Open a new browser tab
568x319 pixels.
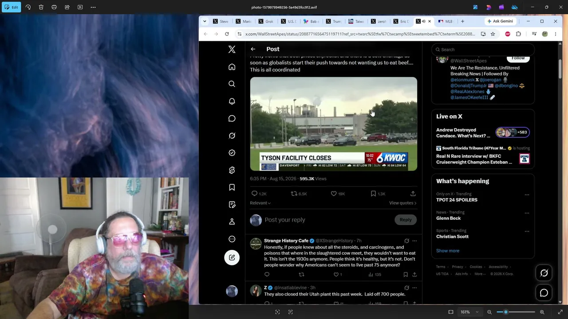(x=462, y=21)
